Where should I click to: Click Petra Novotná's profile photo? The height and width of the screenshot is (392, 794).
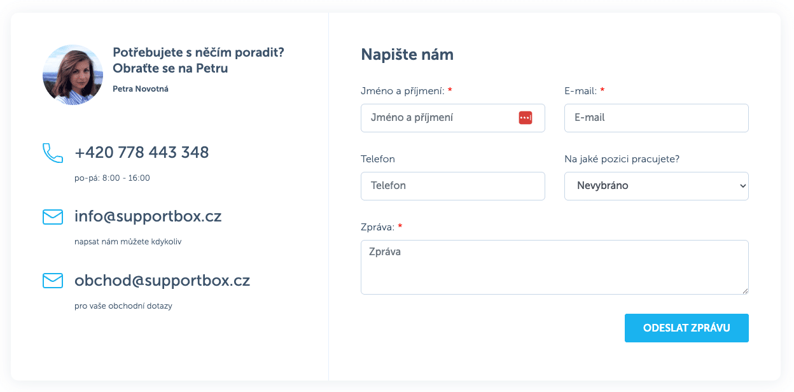pyautogui.click(x=73, y=75)
